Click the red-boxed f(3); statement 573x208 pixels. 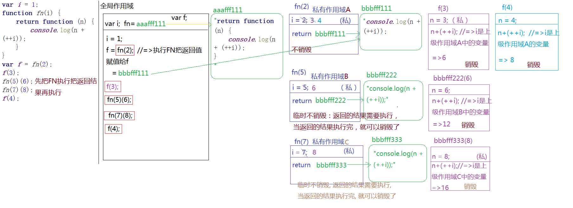tap(113, 87)
